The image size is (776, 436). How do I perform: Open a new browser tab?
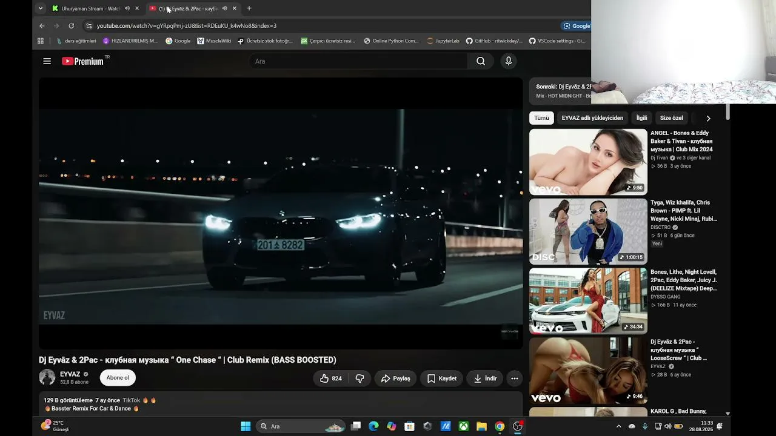[249, 8]
